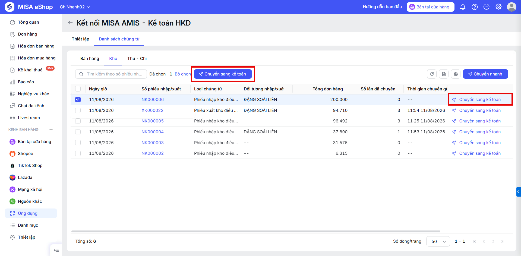
Task: Open the notifications bell
Action: point(463,7)
